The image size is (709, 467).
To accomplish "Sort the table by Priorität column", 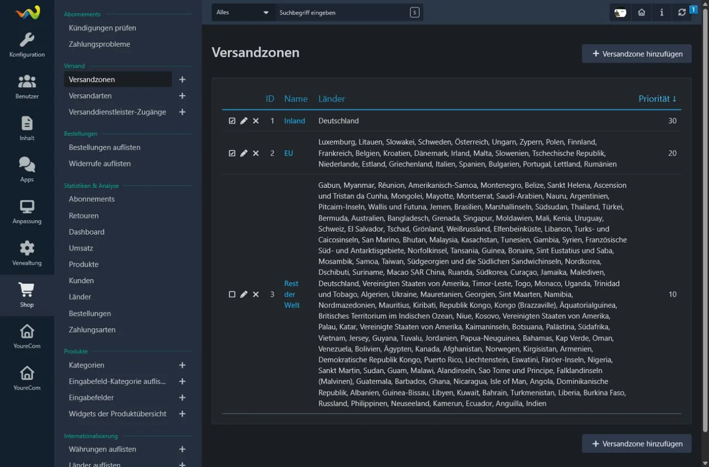I will [657, 98].
